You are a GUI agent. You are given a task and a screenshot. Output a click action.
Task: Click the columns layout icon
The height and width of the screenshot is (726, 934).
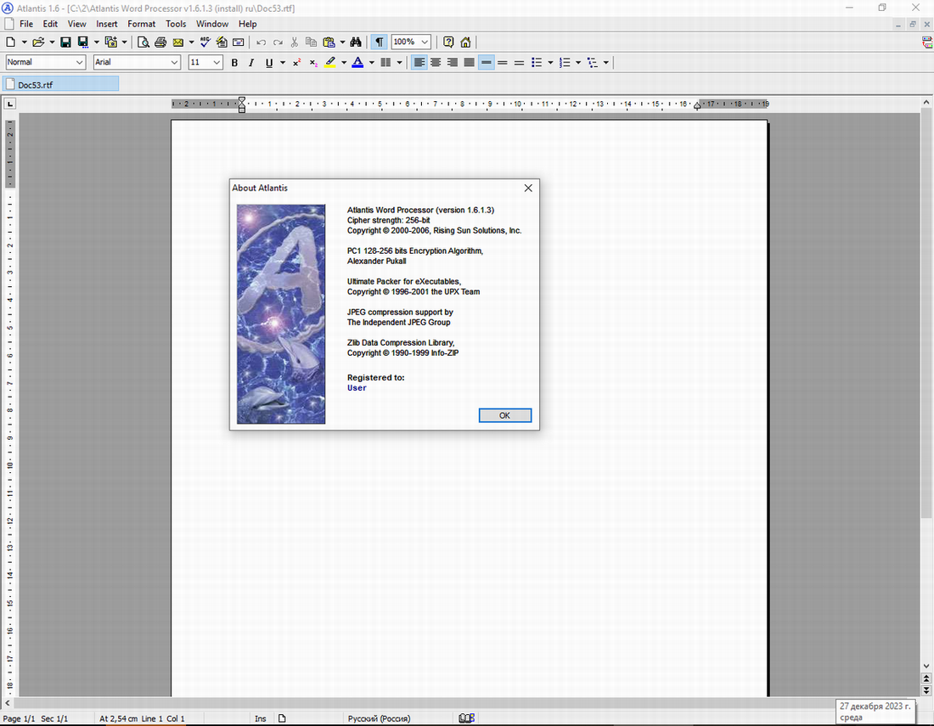(x=385, y=63)
